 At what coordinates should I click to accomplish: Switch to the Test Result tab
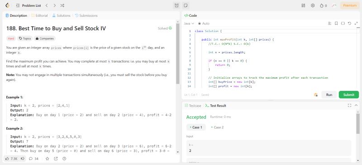point(216,106)
